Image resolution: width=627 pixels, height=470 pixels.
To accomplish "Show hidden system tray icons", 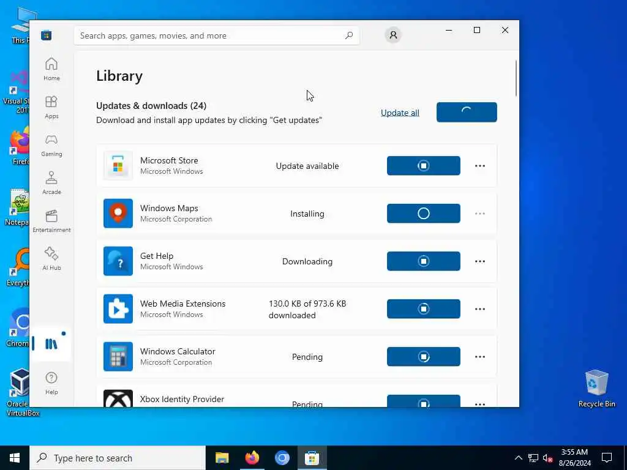I will point(518,458).
